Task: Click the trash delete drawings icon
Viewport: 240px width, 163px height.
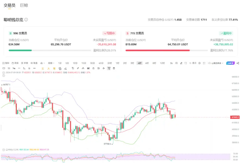Action: tap(114, 68)
